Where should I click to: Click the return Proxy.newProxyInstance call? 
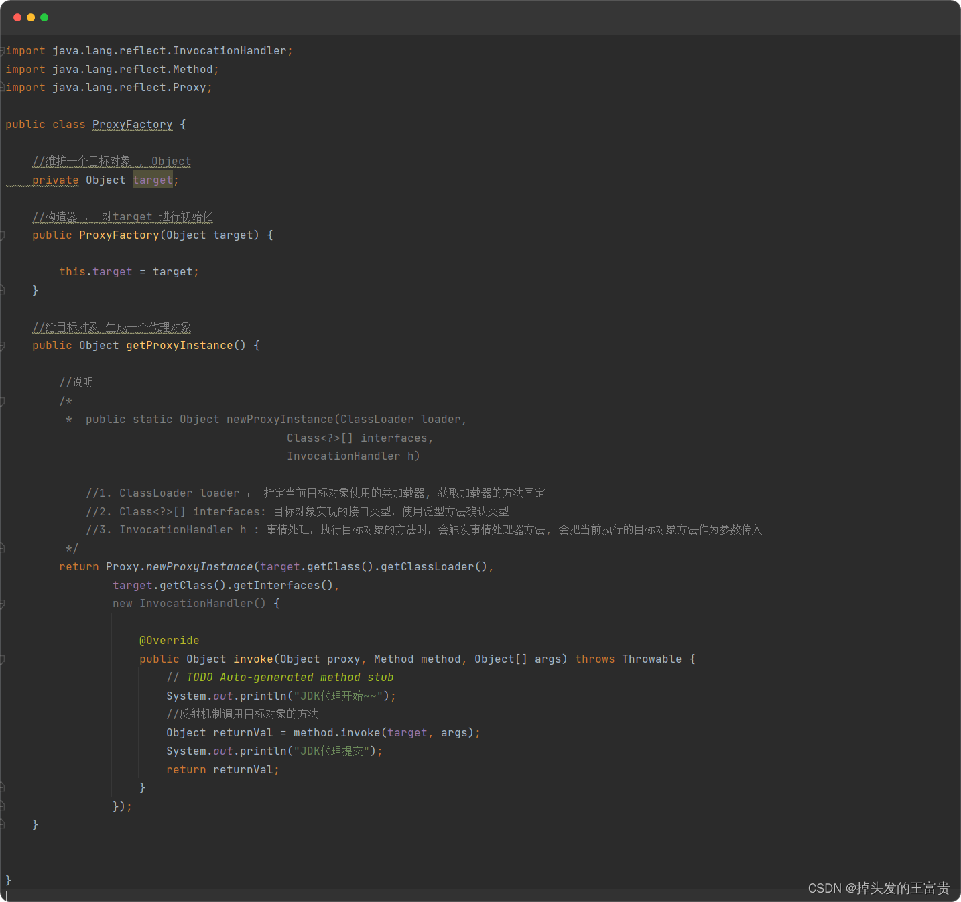(x=276, y=567)
